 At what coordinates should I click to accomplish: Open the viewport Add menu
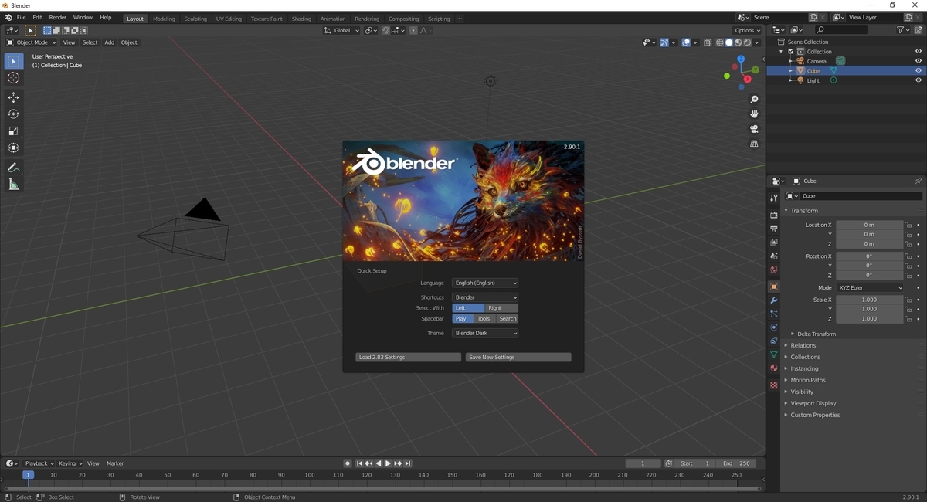[x=109, y=42]
